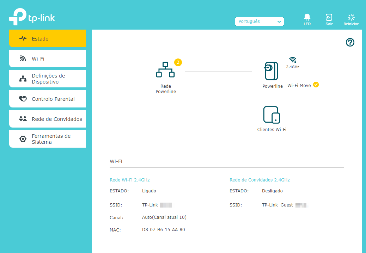
Task: Open the Wi-Fi settings menu
Action: [x=48, y=59]
